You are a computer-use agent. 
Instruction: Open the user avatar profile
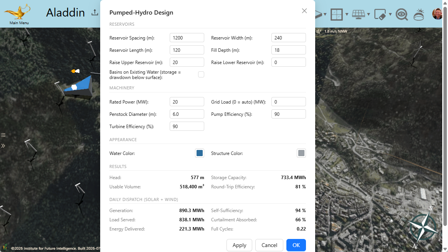[x=437, y=14]
